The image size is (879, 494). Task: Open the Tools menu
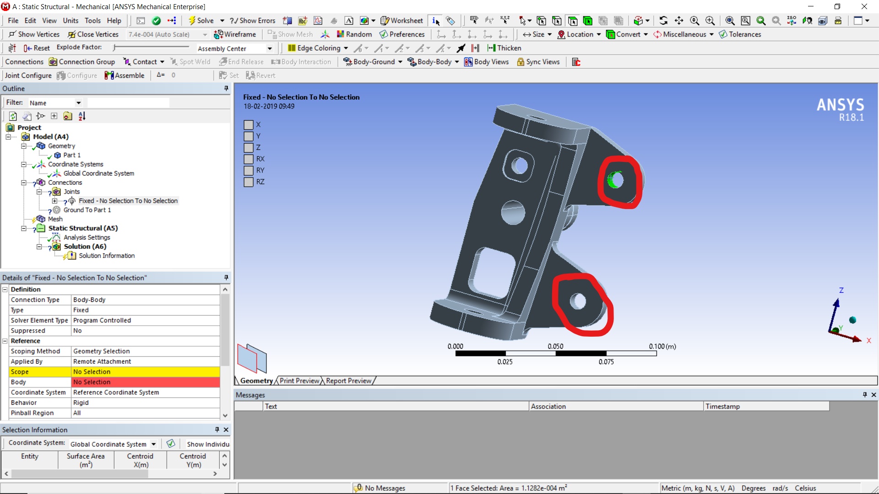[x=92, y=21]
